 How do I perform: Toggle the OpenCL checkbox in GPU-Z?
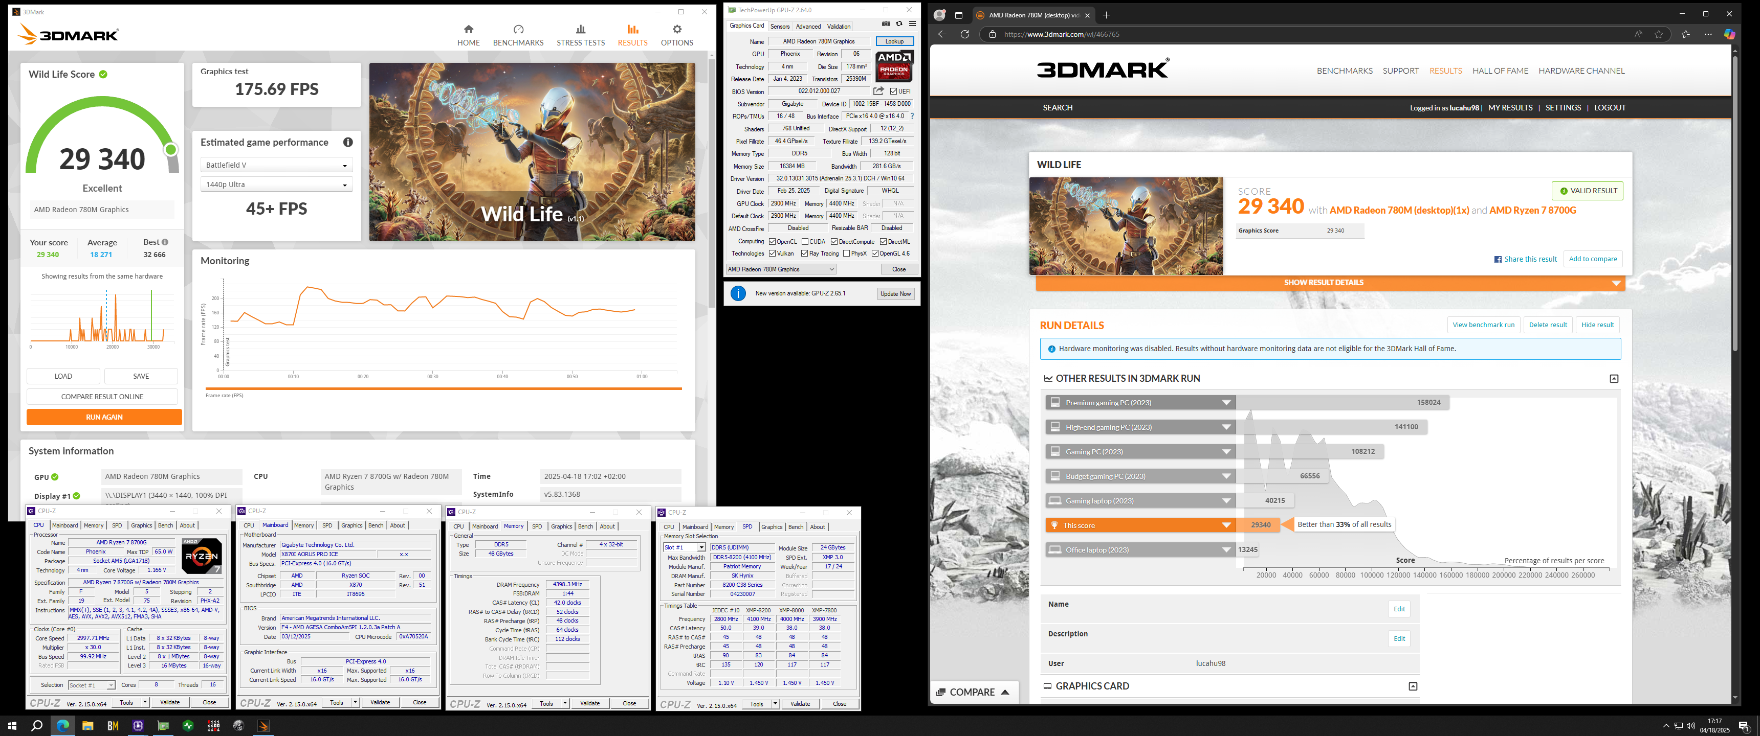coord(772,242)
